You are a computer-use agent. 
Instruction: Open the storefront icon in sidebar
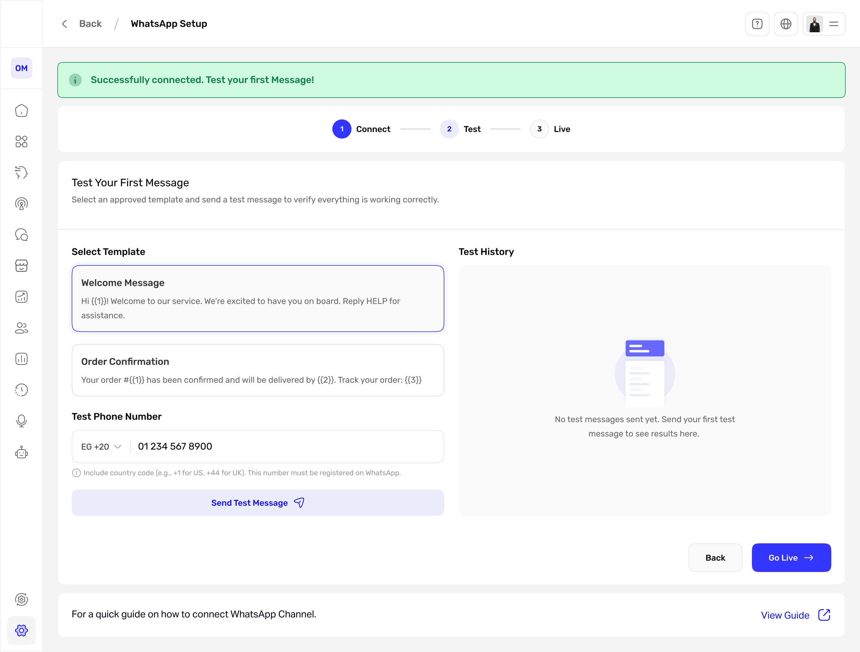click(x=21, y=266)
